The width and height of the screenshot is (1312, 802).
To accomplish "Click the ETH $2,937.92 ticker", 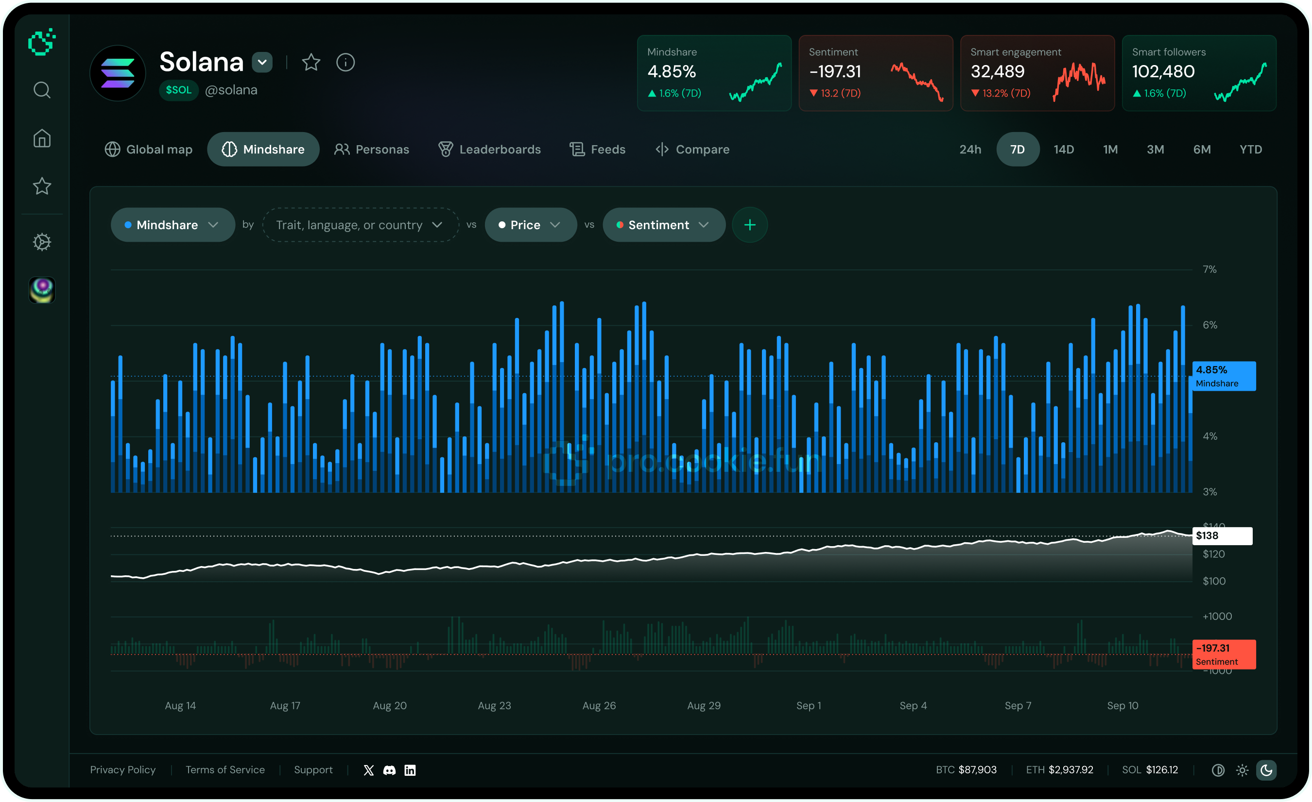I will pyautogui.click(x=1059, y=769).
